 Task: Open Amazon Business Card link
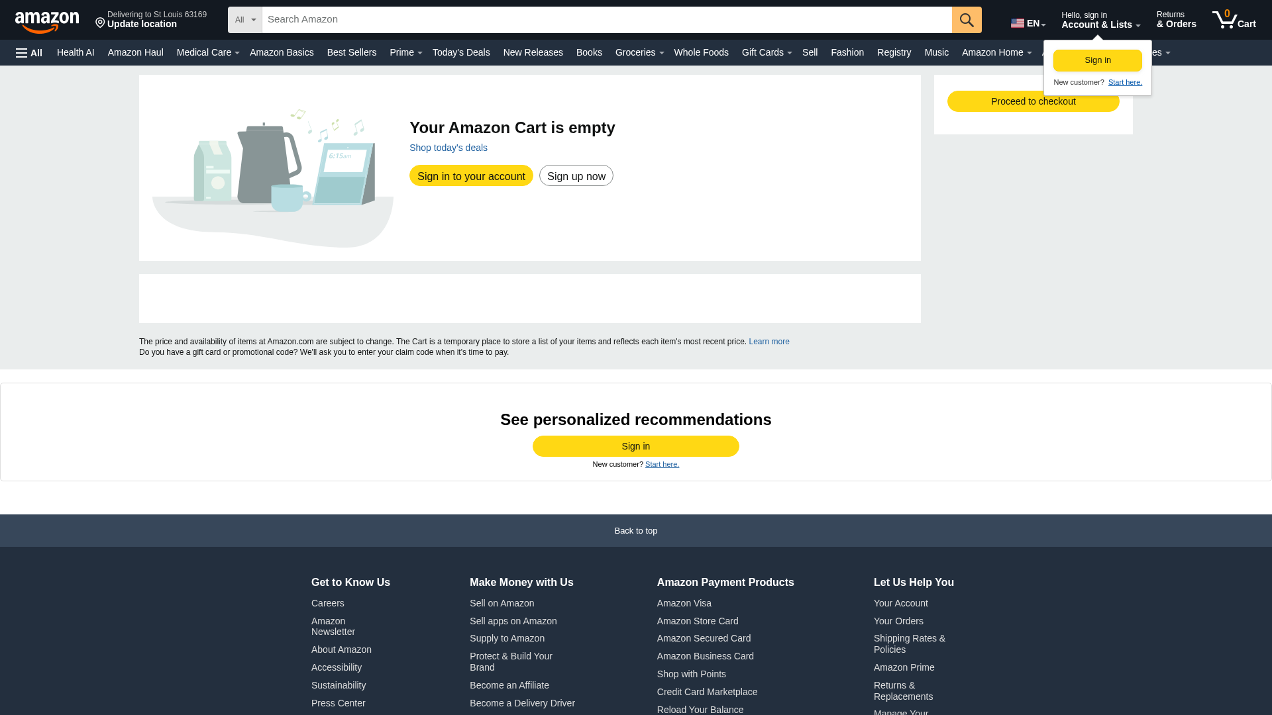[705, 656]
